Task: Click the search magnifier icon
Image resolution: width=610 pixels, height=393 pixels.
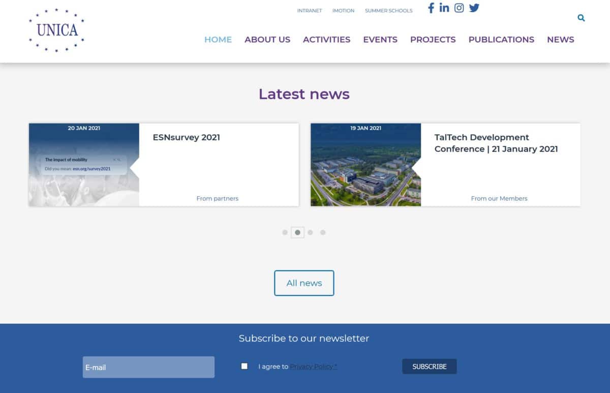Action: point(581,18)
